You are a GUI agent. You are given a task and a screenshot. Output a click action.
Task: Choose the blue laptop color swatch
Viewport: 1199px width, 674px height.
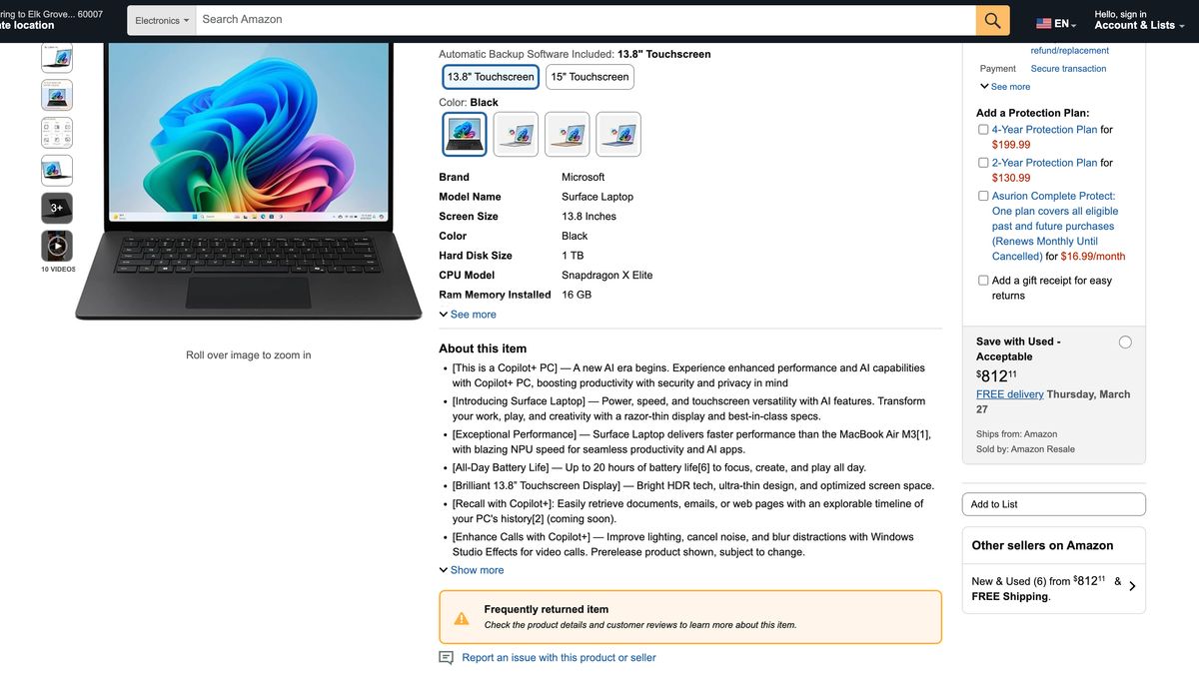click(618, 134)
